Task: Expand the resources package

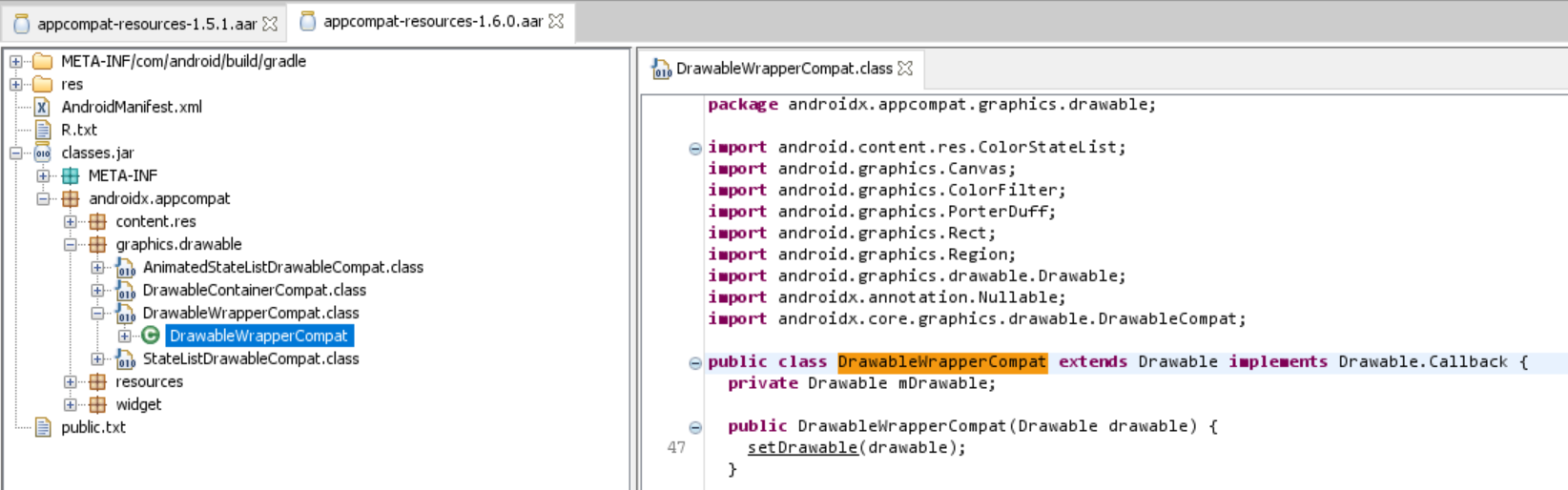Action: pyautogui.click(x=71, y=381)
